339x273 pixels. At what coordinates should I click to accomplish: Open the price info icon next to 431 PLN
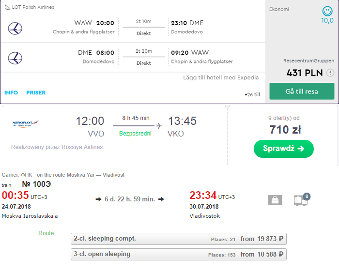[x=330, y=73]
